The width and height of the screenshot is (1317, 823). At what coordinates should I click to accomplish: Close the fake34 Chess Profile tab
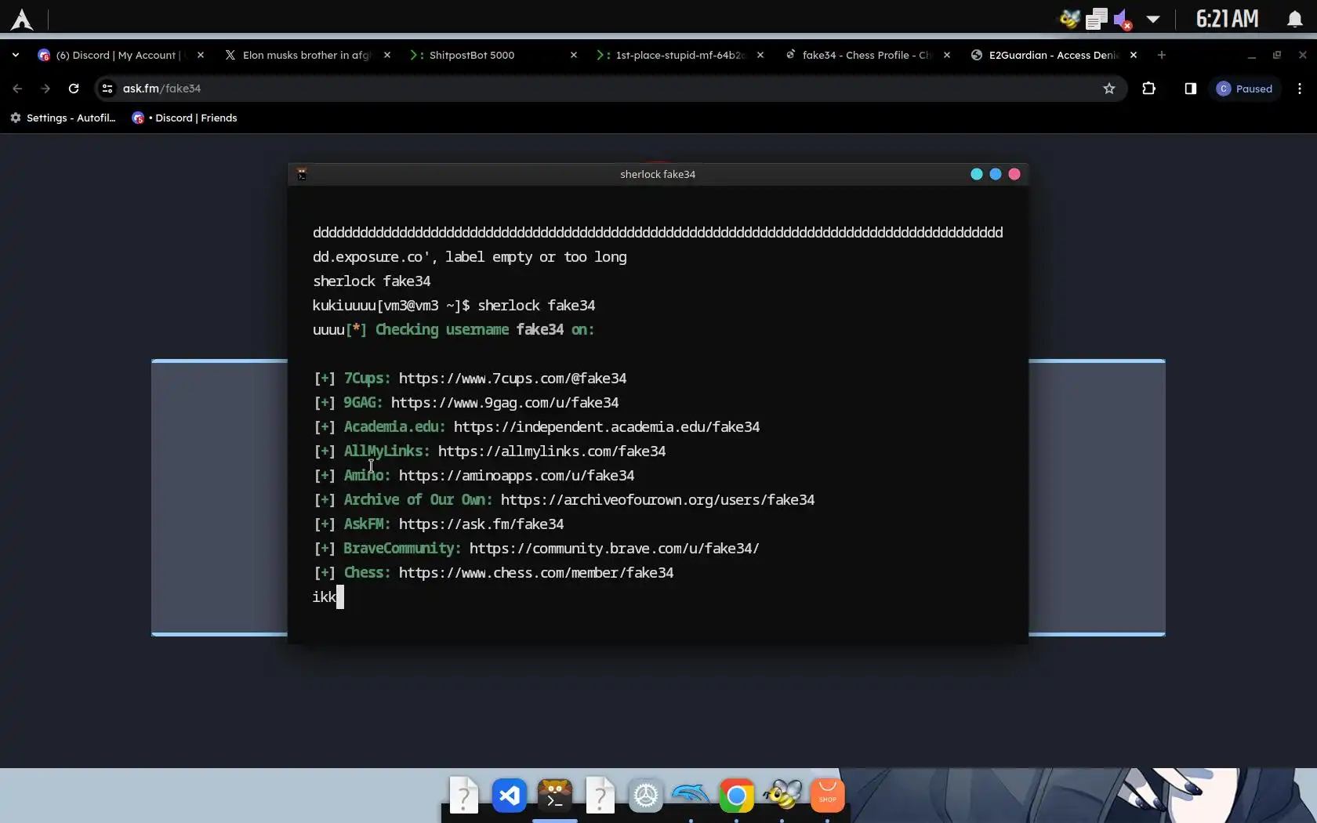[x=947, y=55]
